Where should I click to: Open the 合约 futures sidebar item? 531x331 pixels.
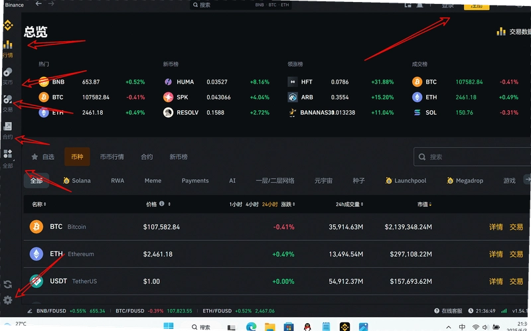(8, 131)
